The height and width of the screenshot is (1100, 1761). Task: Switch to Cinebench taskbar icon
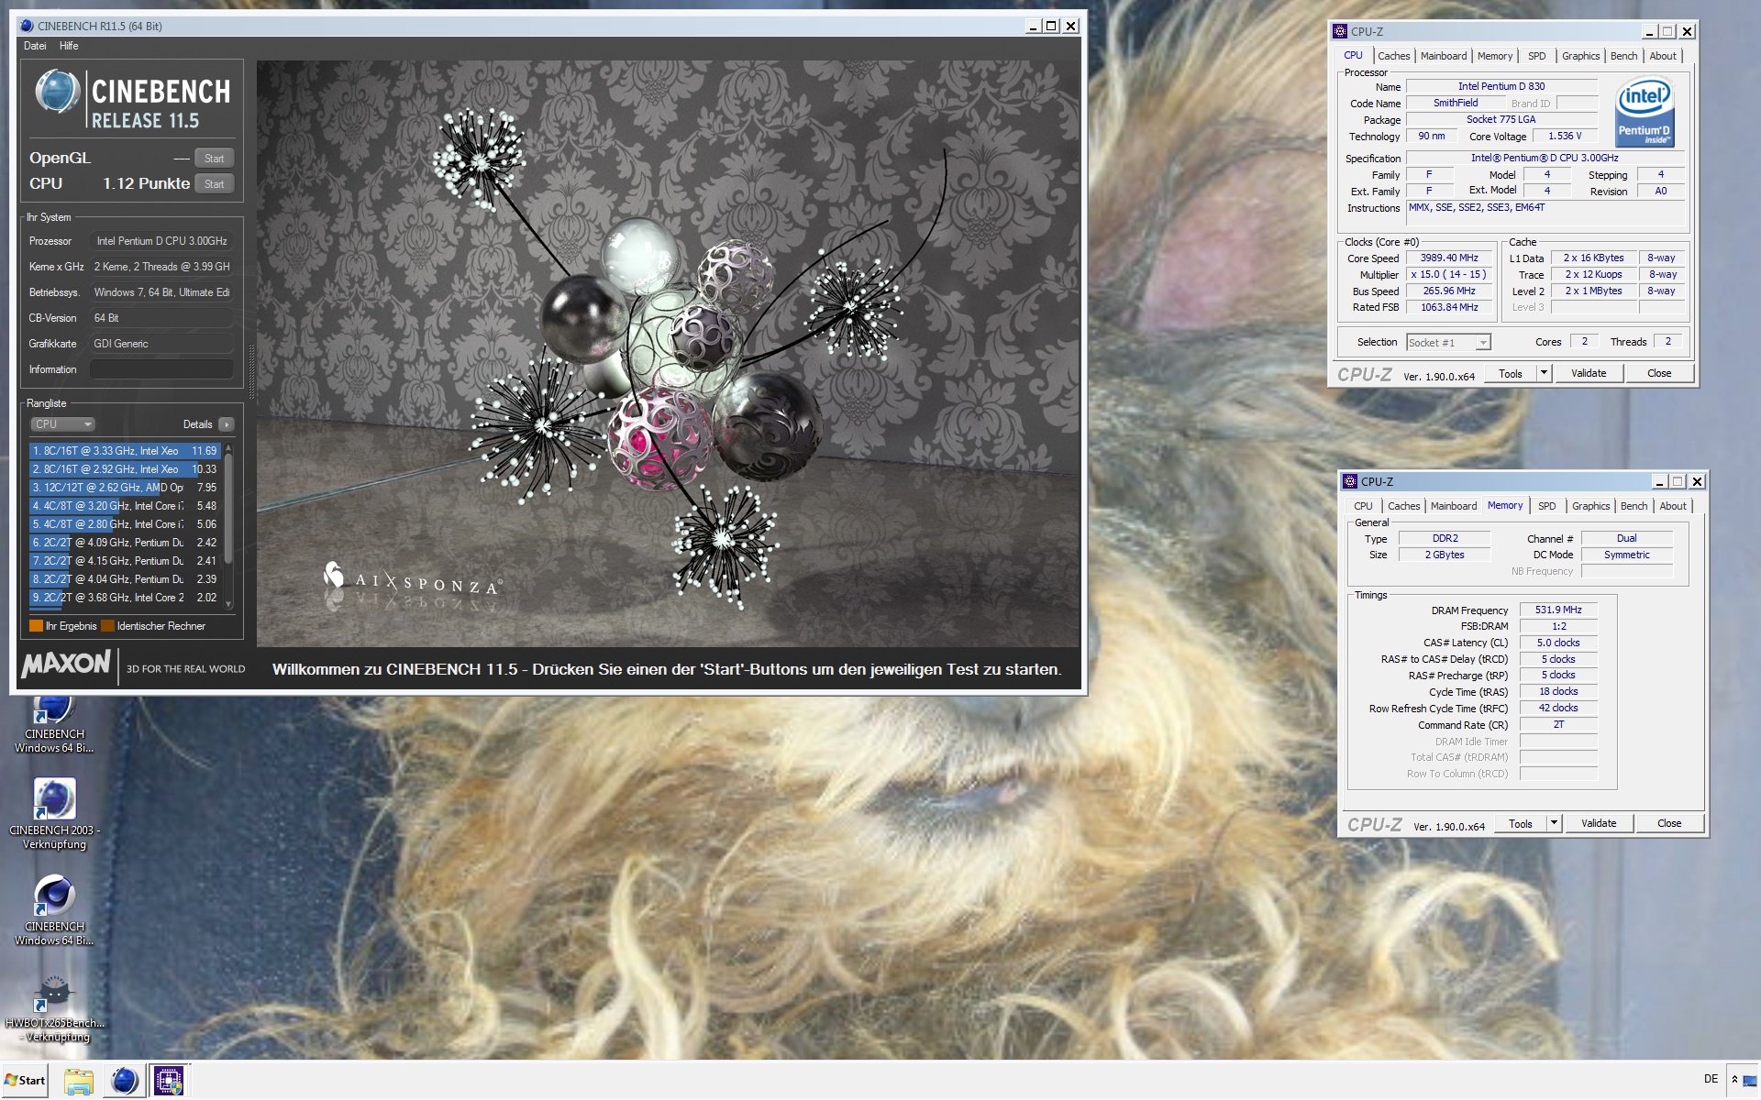(124, 1081)
